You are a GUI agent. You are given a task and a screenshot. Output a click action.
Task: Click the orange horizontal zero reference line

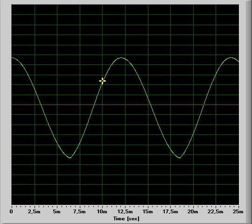[x=125, y=105]
